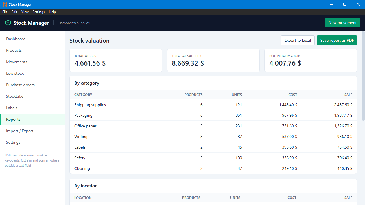
Task: Click Shipping supplies cost 1,443.40 $
Action: point(288,105)
